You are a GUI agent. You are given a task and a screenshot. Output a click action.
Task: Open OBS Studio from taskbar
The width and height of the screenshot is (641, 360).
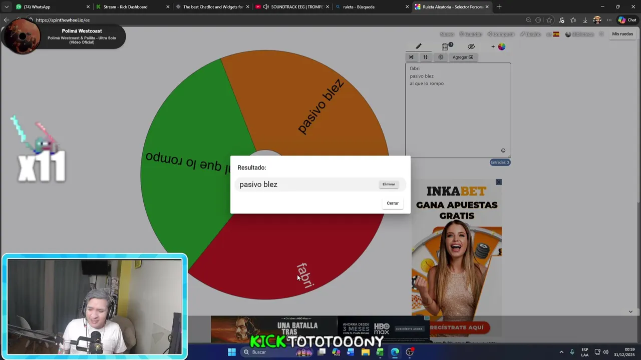[x=410, y=352]
